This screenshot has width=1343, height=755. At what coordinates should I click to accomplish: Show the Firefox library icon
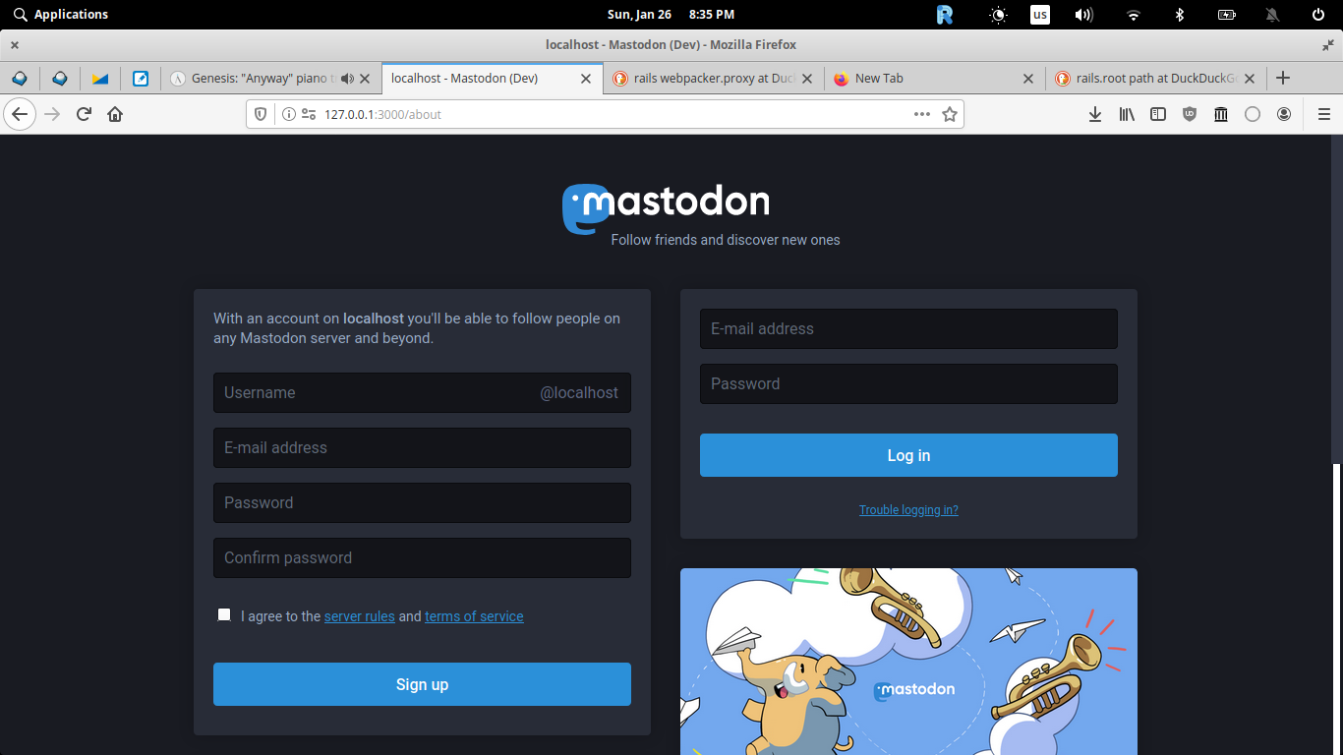point(1127,114)
